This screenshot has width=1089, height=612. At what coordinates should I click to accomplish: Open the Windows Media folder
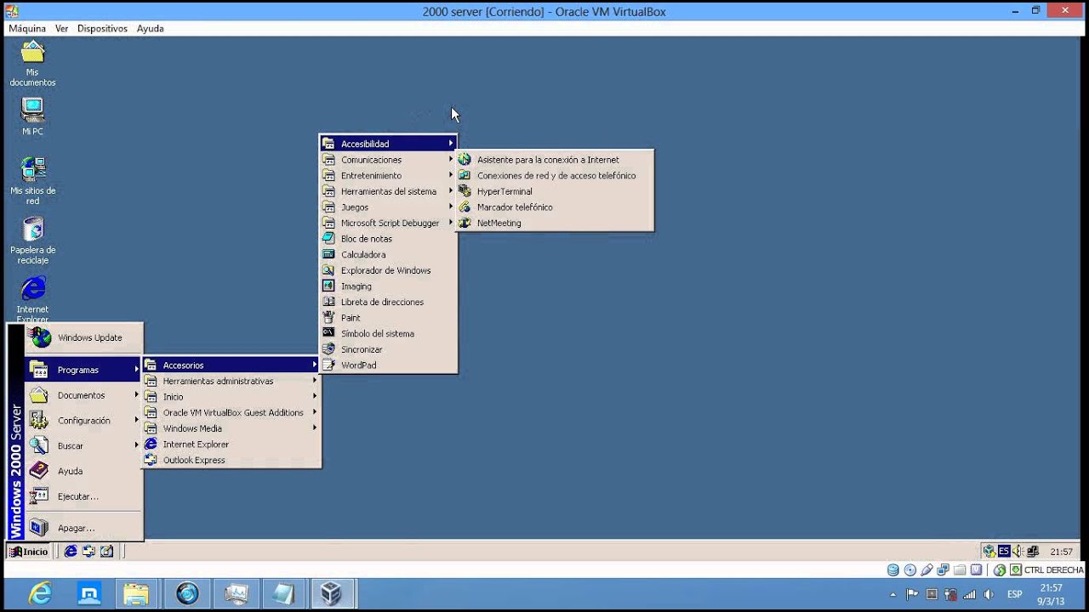click(231, 428)
